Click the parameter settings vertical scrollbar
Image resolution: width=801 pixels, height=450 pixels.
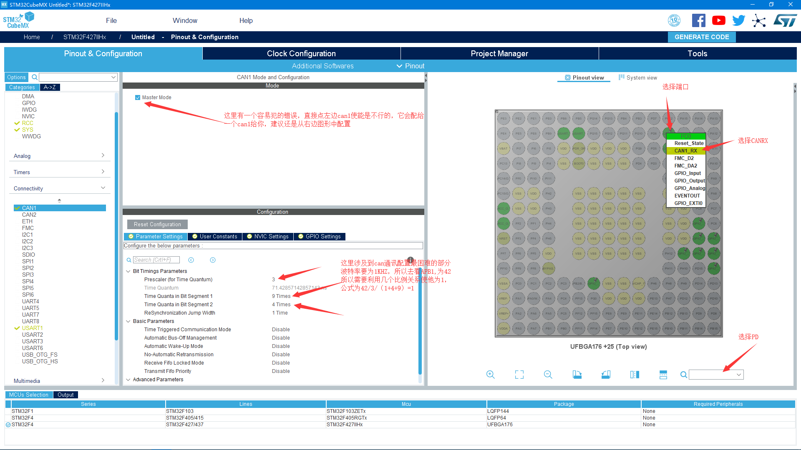(x=420, y=321)
